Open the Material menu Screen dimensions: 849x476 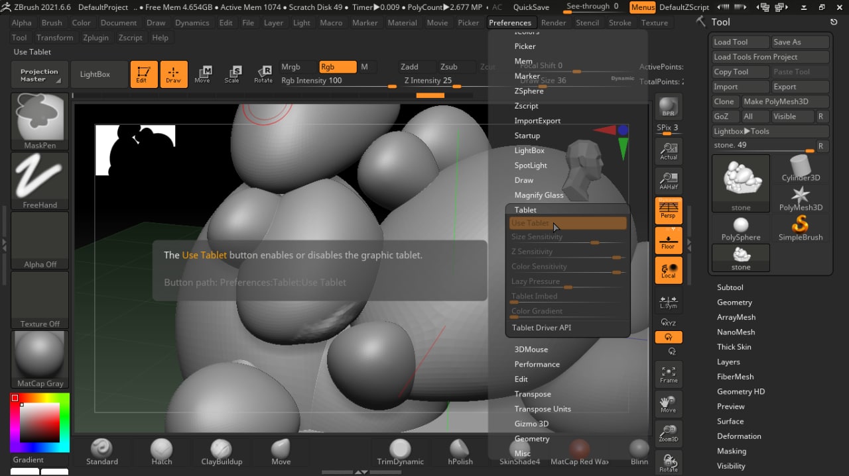402,23
